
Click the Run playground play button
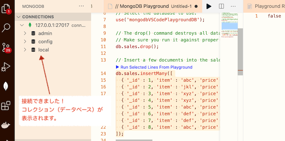209,6
